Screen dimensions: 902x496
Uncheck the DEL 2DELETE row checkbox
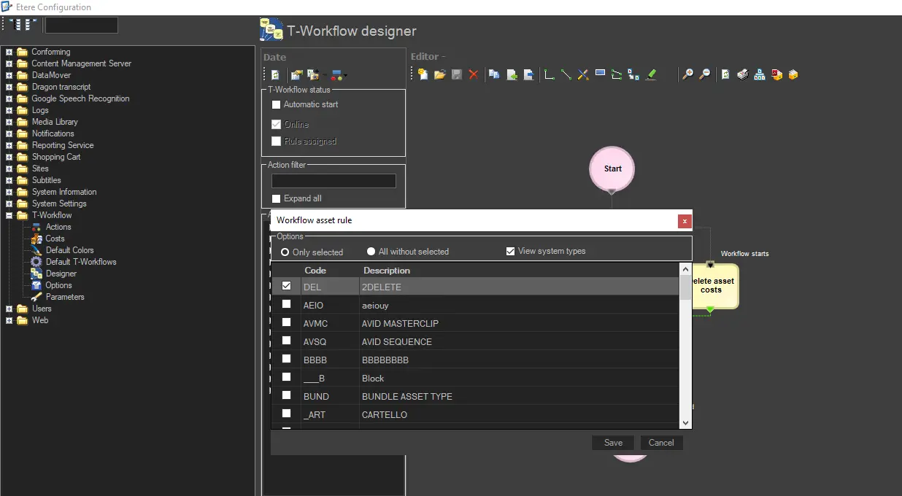[x=287, y=287]
